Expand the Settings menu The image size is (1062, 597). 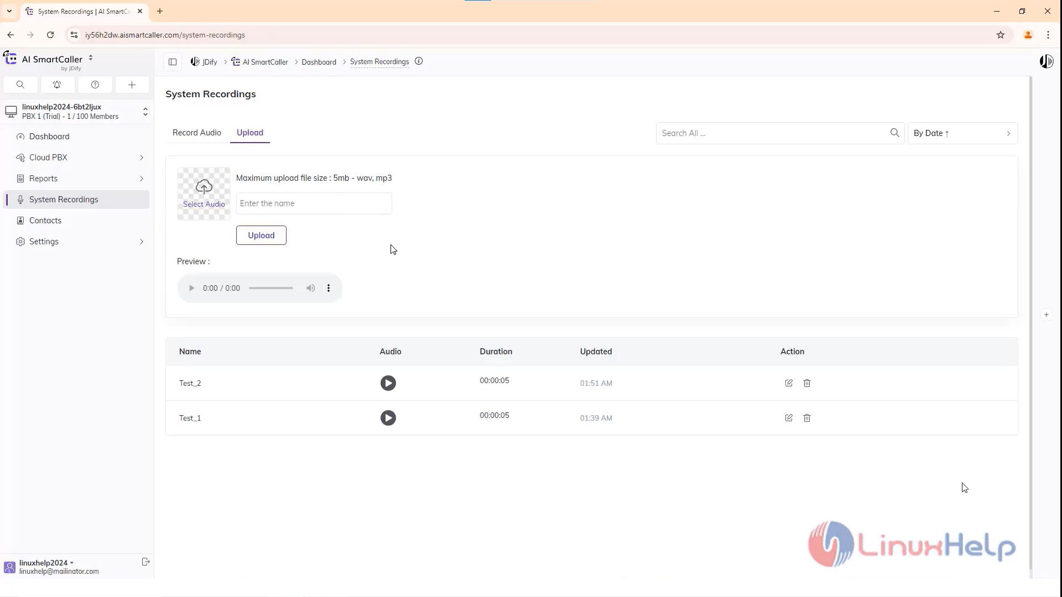pyautogui.click(x=76, y=242)
